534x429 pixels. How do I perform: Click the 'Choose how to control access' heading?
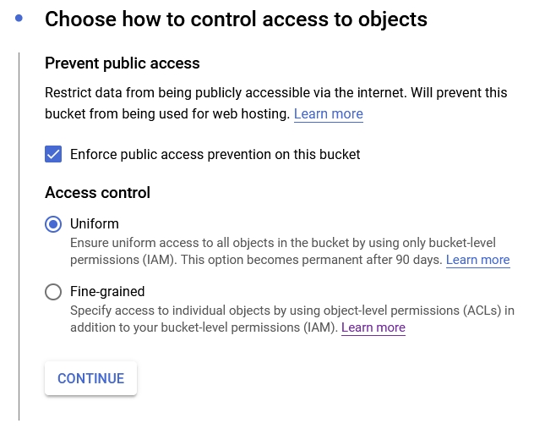236,19
